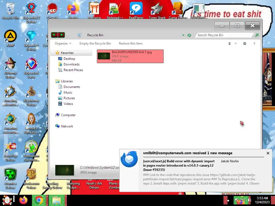Open the Recycle Bin desktop icon

coord(10,10)
